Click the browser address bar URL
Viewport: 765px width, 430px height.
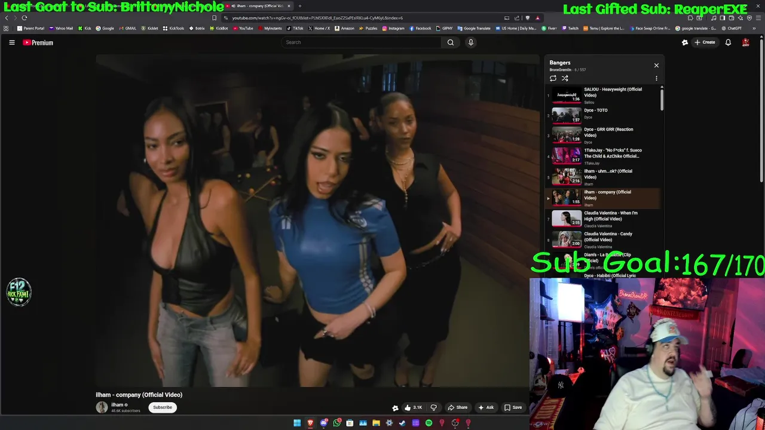[317, 18]
